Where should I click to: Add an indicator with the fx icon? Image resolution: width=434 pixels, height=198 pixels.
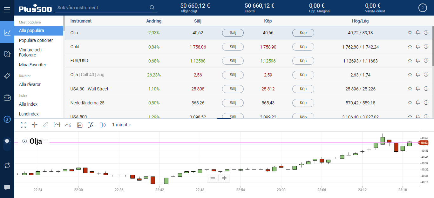click(91, 125)
